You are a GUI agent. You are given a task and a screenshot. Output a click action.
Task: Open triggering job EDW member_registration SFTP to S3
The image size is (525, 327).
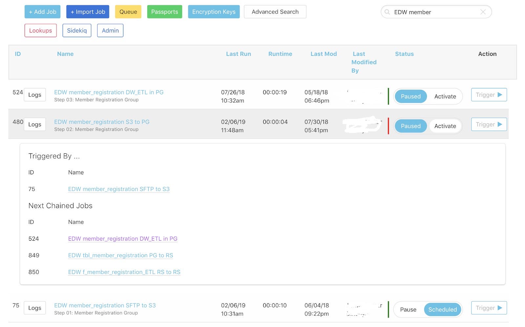click(119, 189)
